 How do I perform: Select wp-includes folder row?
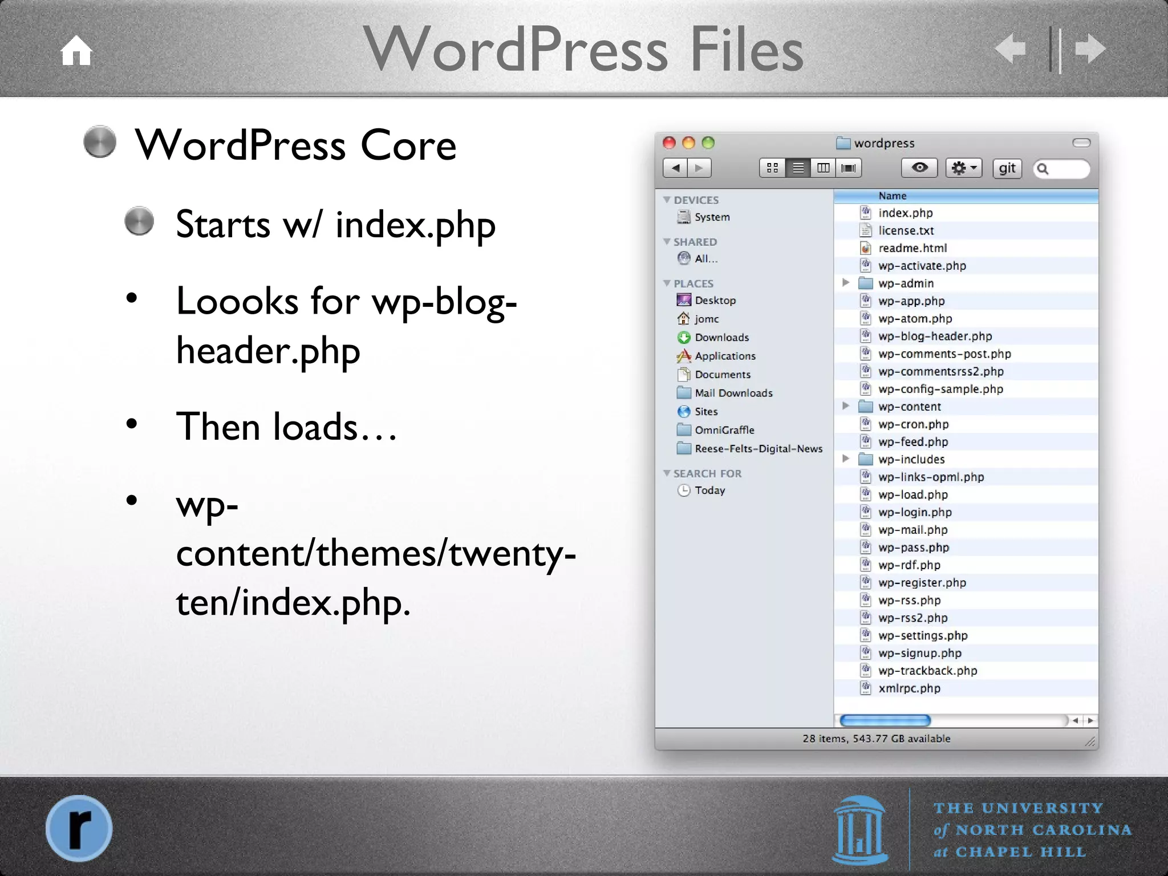pyautogui.click(x=966, y=459)
